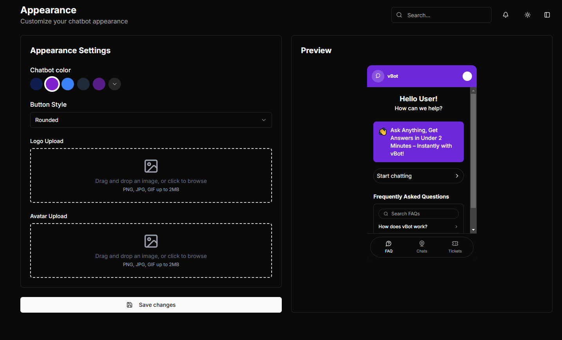Switch to the Chats tab label
562x340 pixels.
pyautogui.click(x=422, y=251)
